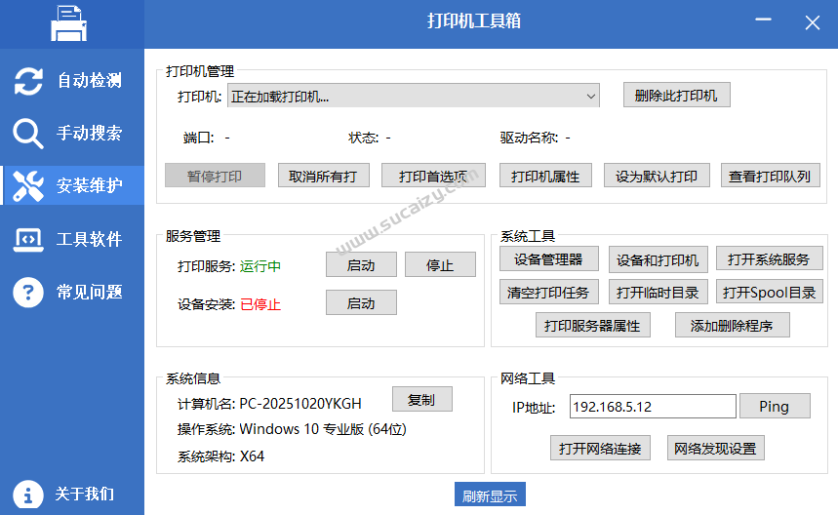838x515 pixels.
Task: Select the 安装维护 menu label
Action: coord(89,185)
